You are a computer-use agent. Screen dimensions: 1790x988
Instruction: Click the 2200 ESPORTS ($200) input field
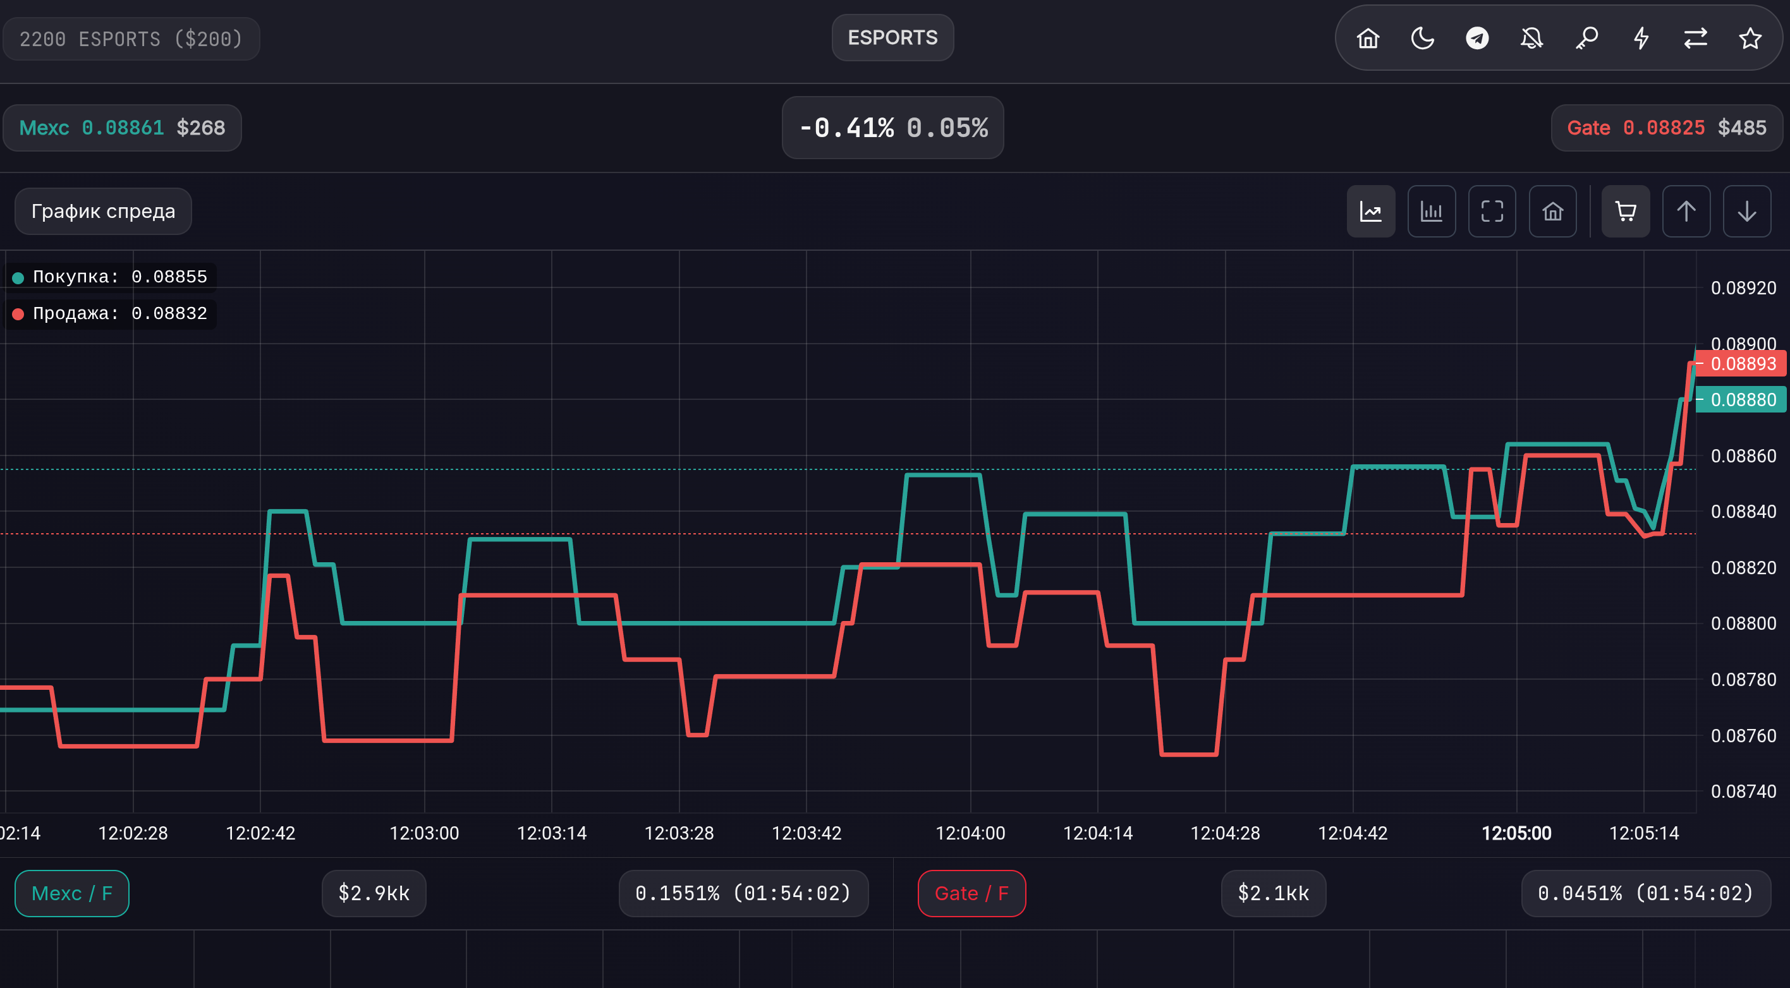pos(131,39)
